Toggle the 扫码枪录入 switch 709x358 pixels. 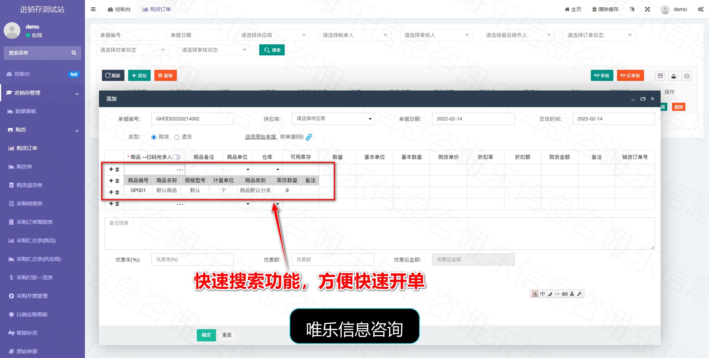coord(177,157)
